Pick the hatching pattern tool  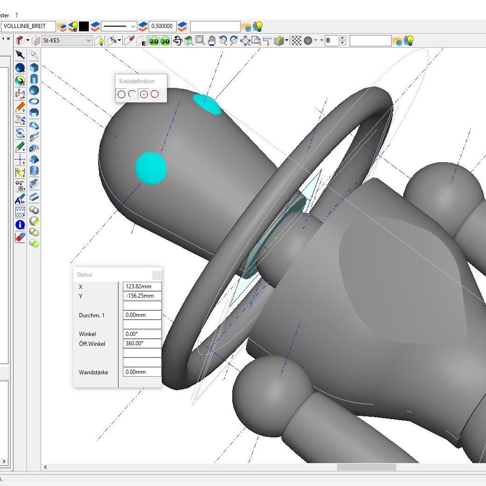pyautogui.click(x=20, y=212)
